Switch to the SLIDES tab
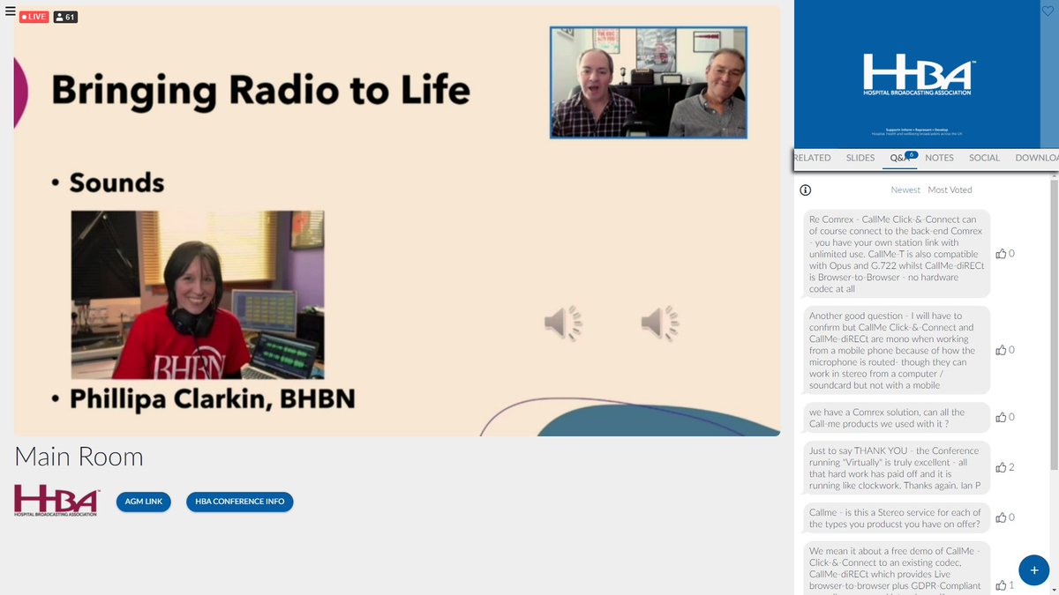This screenshot has height=595, width=1059. [x=860, y=158]
